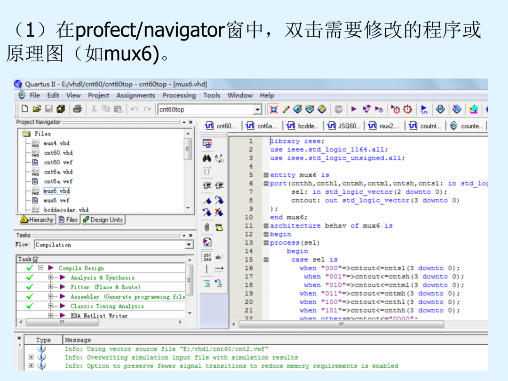Expand the Assembler task
This screenshot has width=508, height=381.
[x=50, y=296]
